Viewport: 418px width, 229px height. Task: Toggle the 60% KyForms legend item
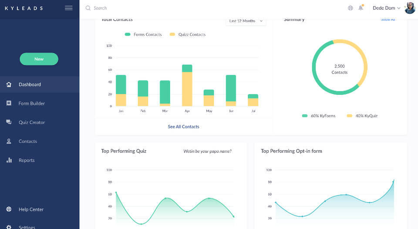319,116
